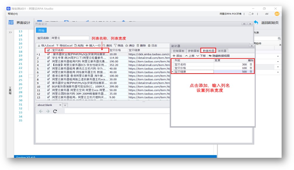Uncheck row 12 阿里云国际版代购 checkbox
Screen dimensions: 294x170
pyautogui.click(x=48, y=94)
